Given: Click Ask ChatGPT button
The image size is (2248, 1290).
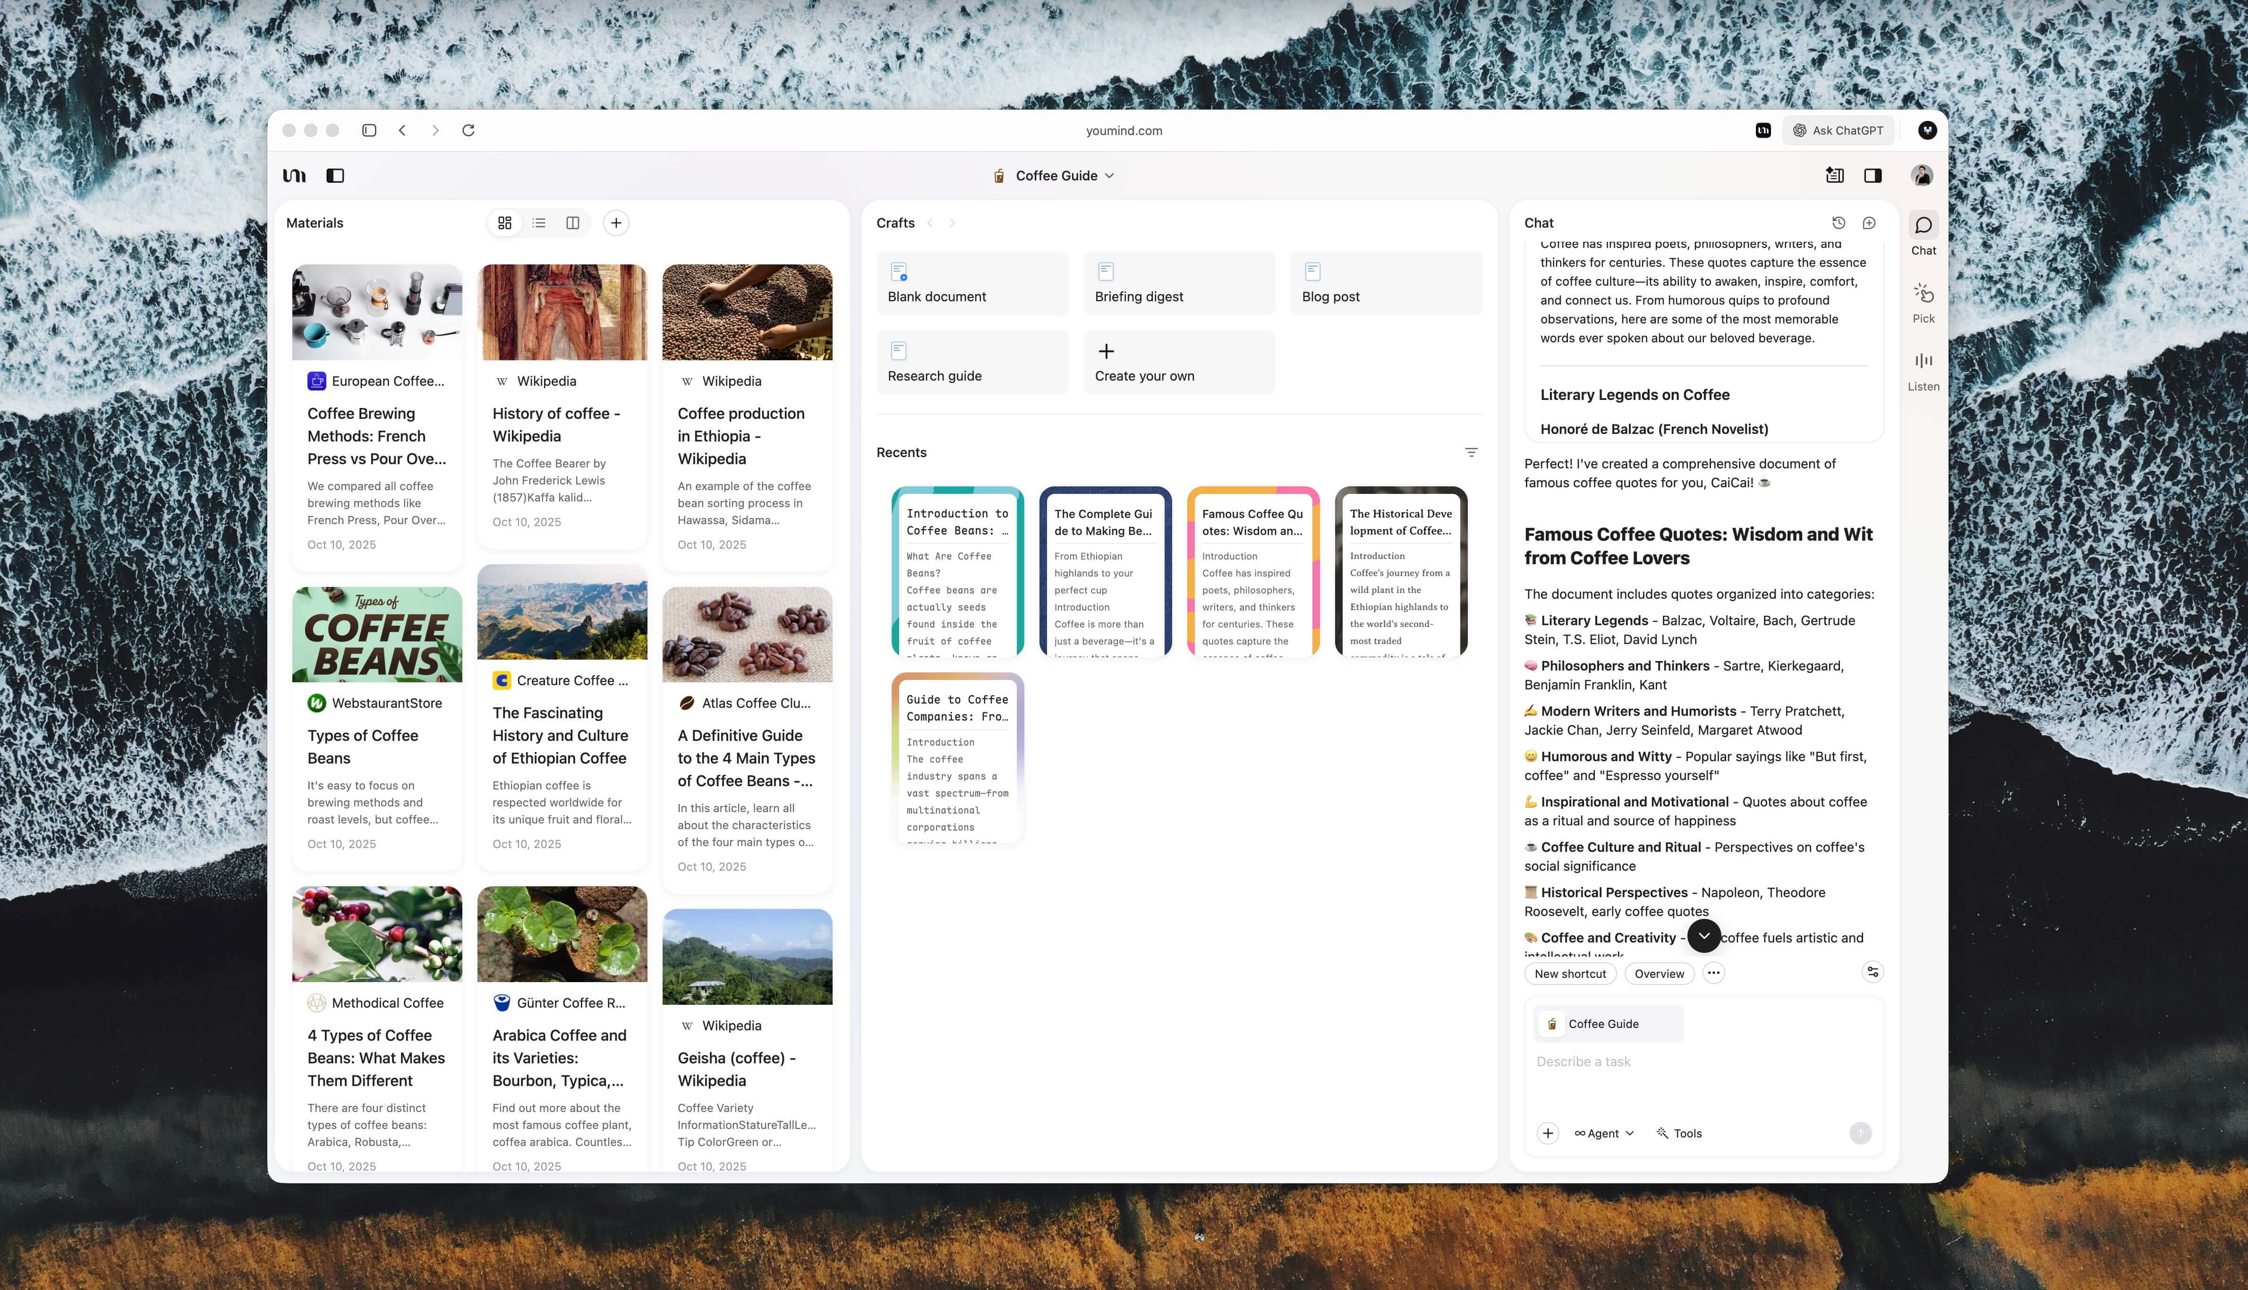Looking at the screenshot, I should (1838, 130).
